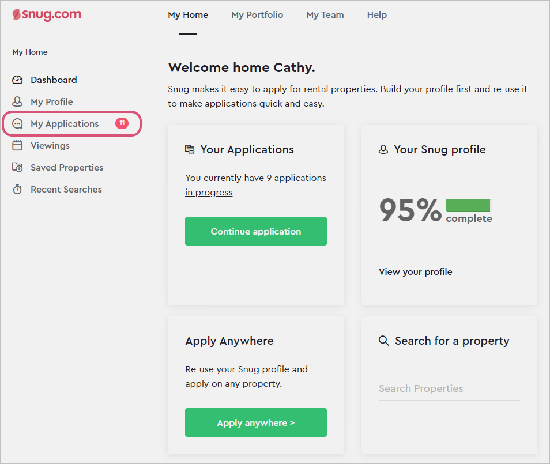
Task: Select the My Home top tab
Action: 188,15
